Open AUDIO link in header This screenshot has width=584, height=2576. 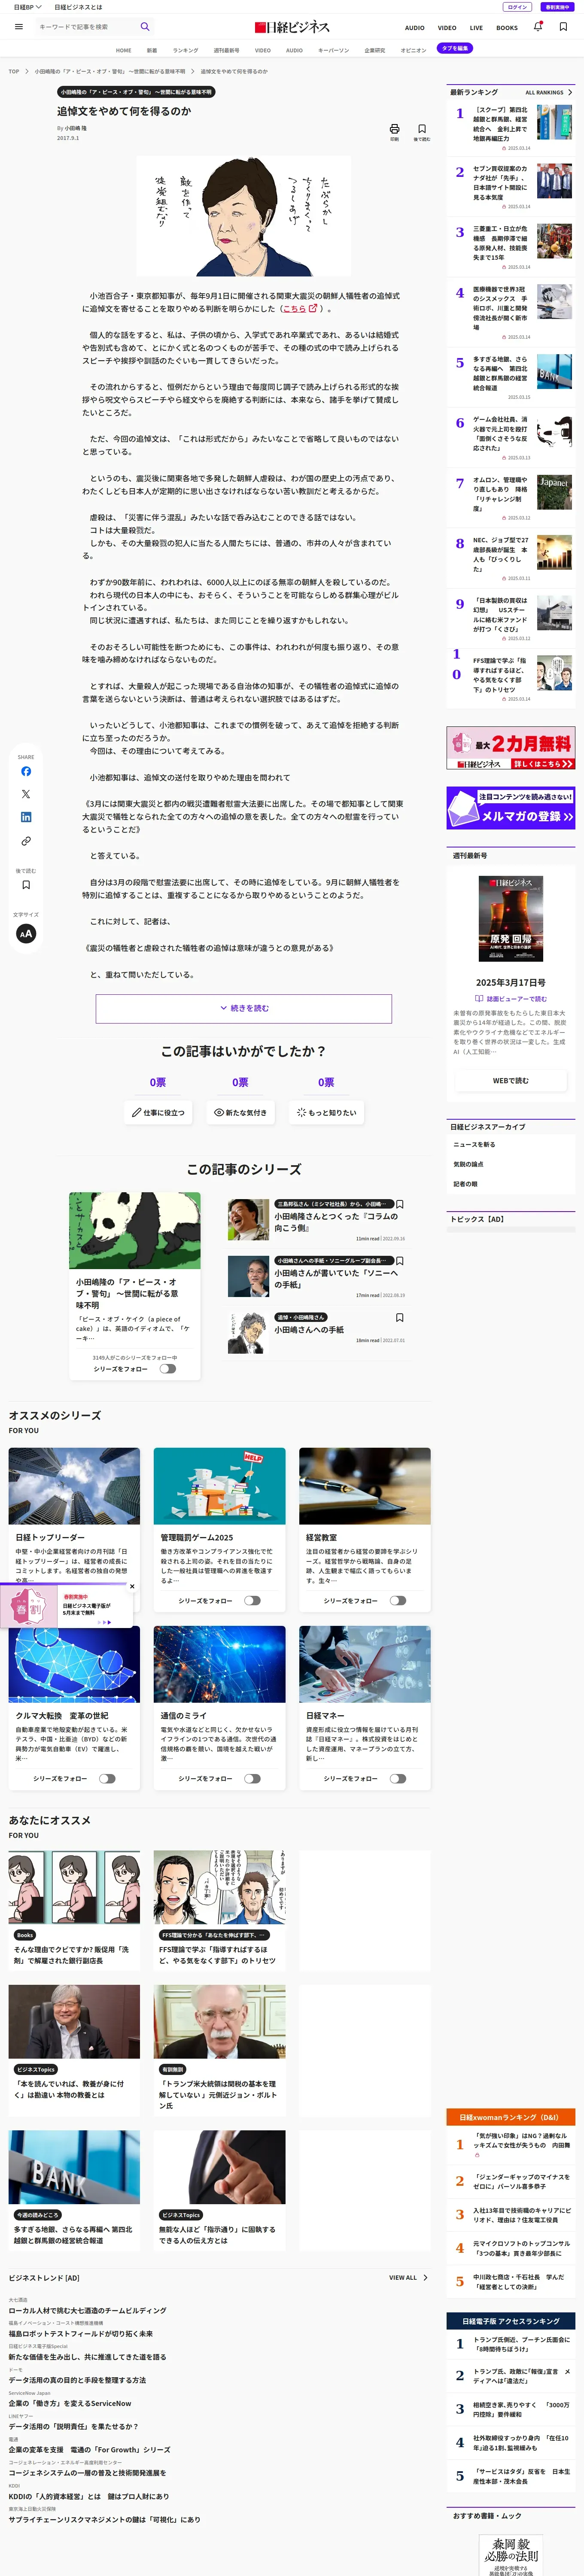(414, 28)
